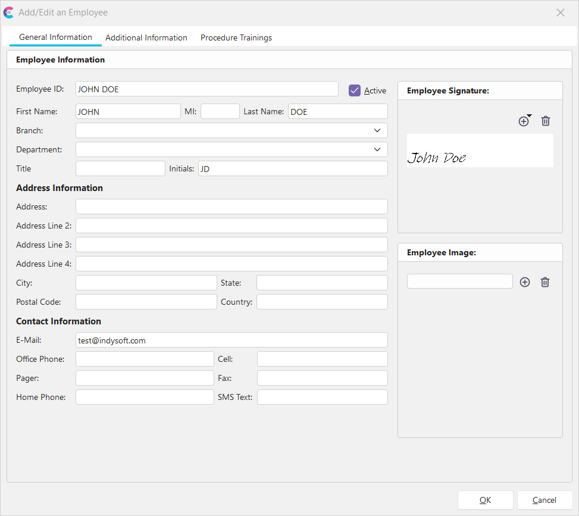Click the app logo in title bar
Screen dimensions: 579x516
(9, 12)
